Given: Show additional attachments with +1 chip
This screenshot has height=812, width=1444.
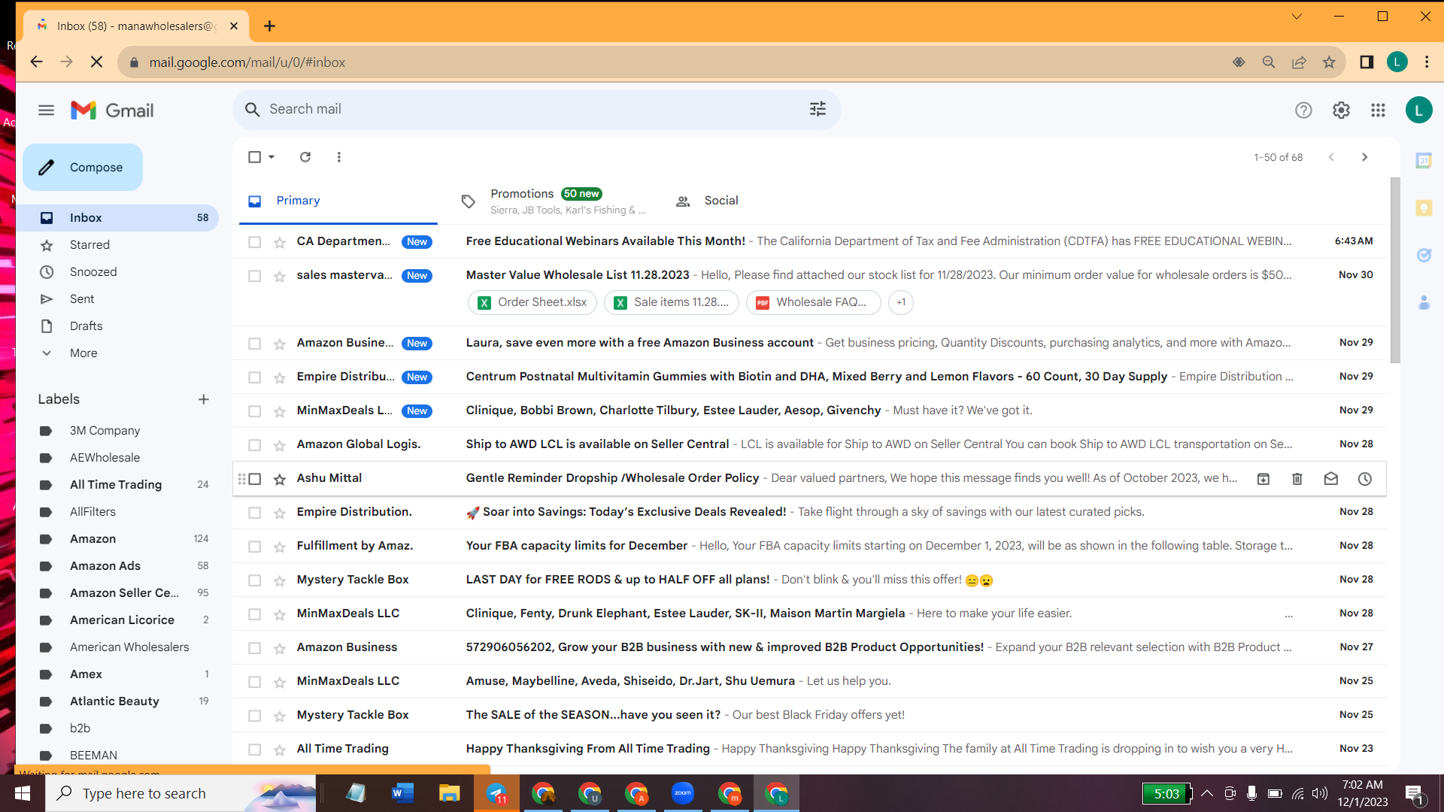Looking at the screenshot, I should point(901,302).
